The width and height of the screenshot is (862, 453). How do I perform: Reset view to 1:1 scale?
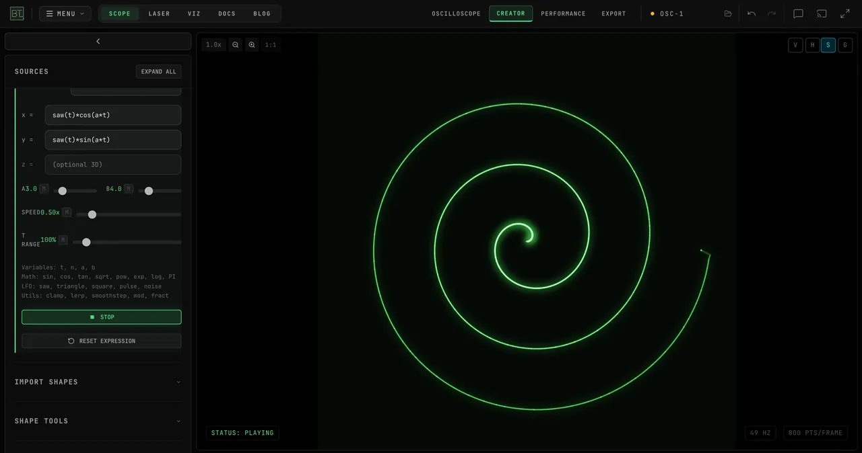pyautogui.click(x=271, y=45)
